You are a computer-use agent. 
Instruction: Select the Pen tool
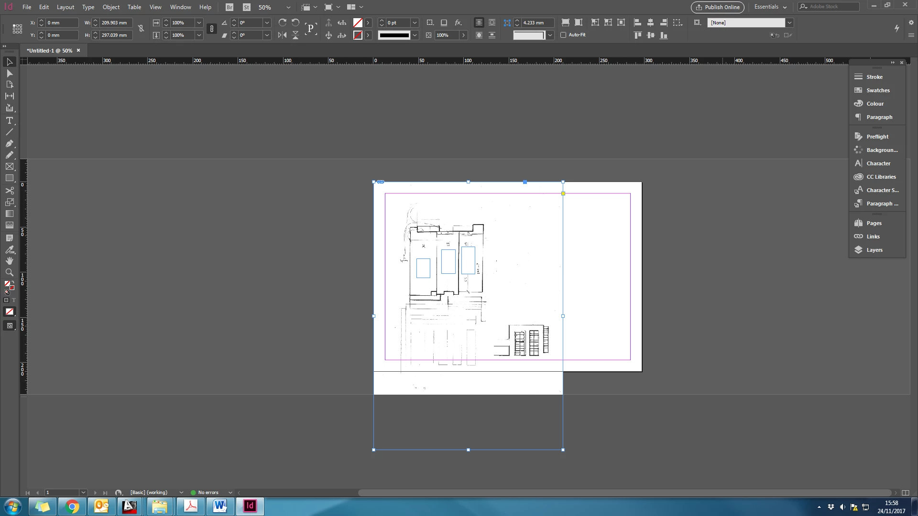coord(9,143)
